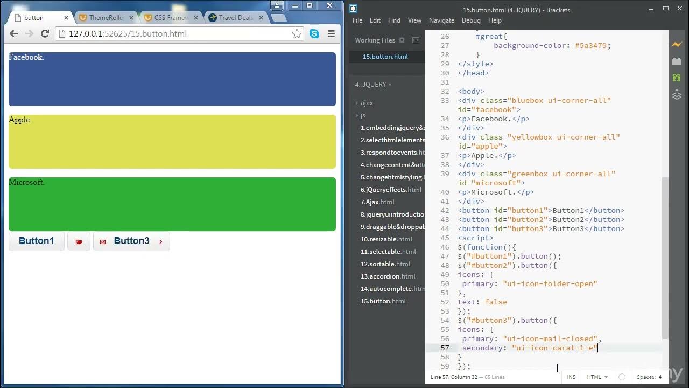Open the Find menu in Brackets

coord(394,20)
